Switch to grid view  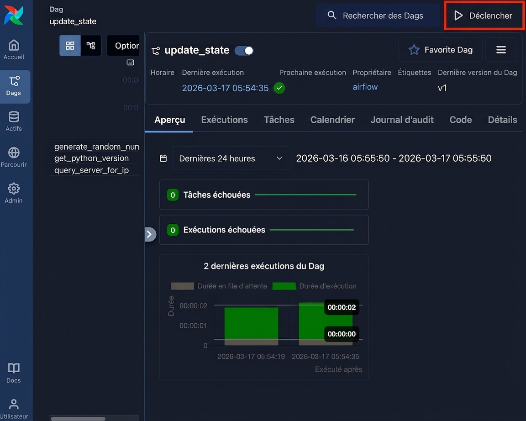click(70, 45)
